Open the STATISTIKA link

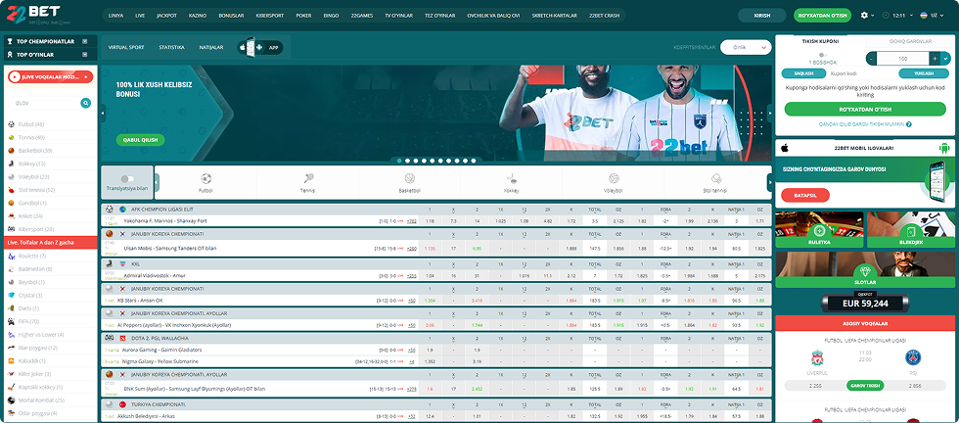click(x=171, y=47)
